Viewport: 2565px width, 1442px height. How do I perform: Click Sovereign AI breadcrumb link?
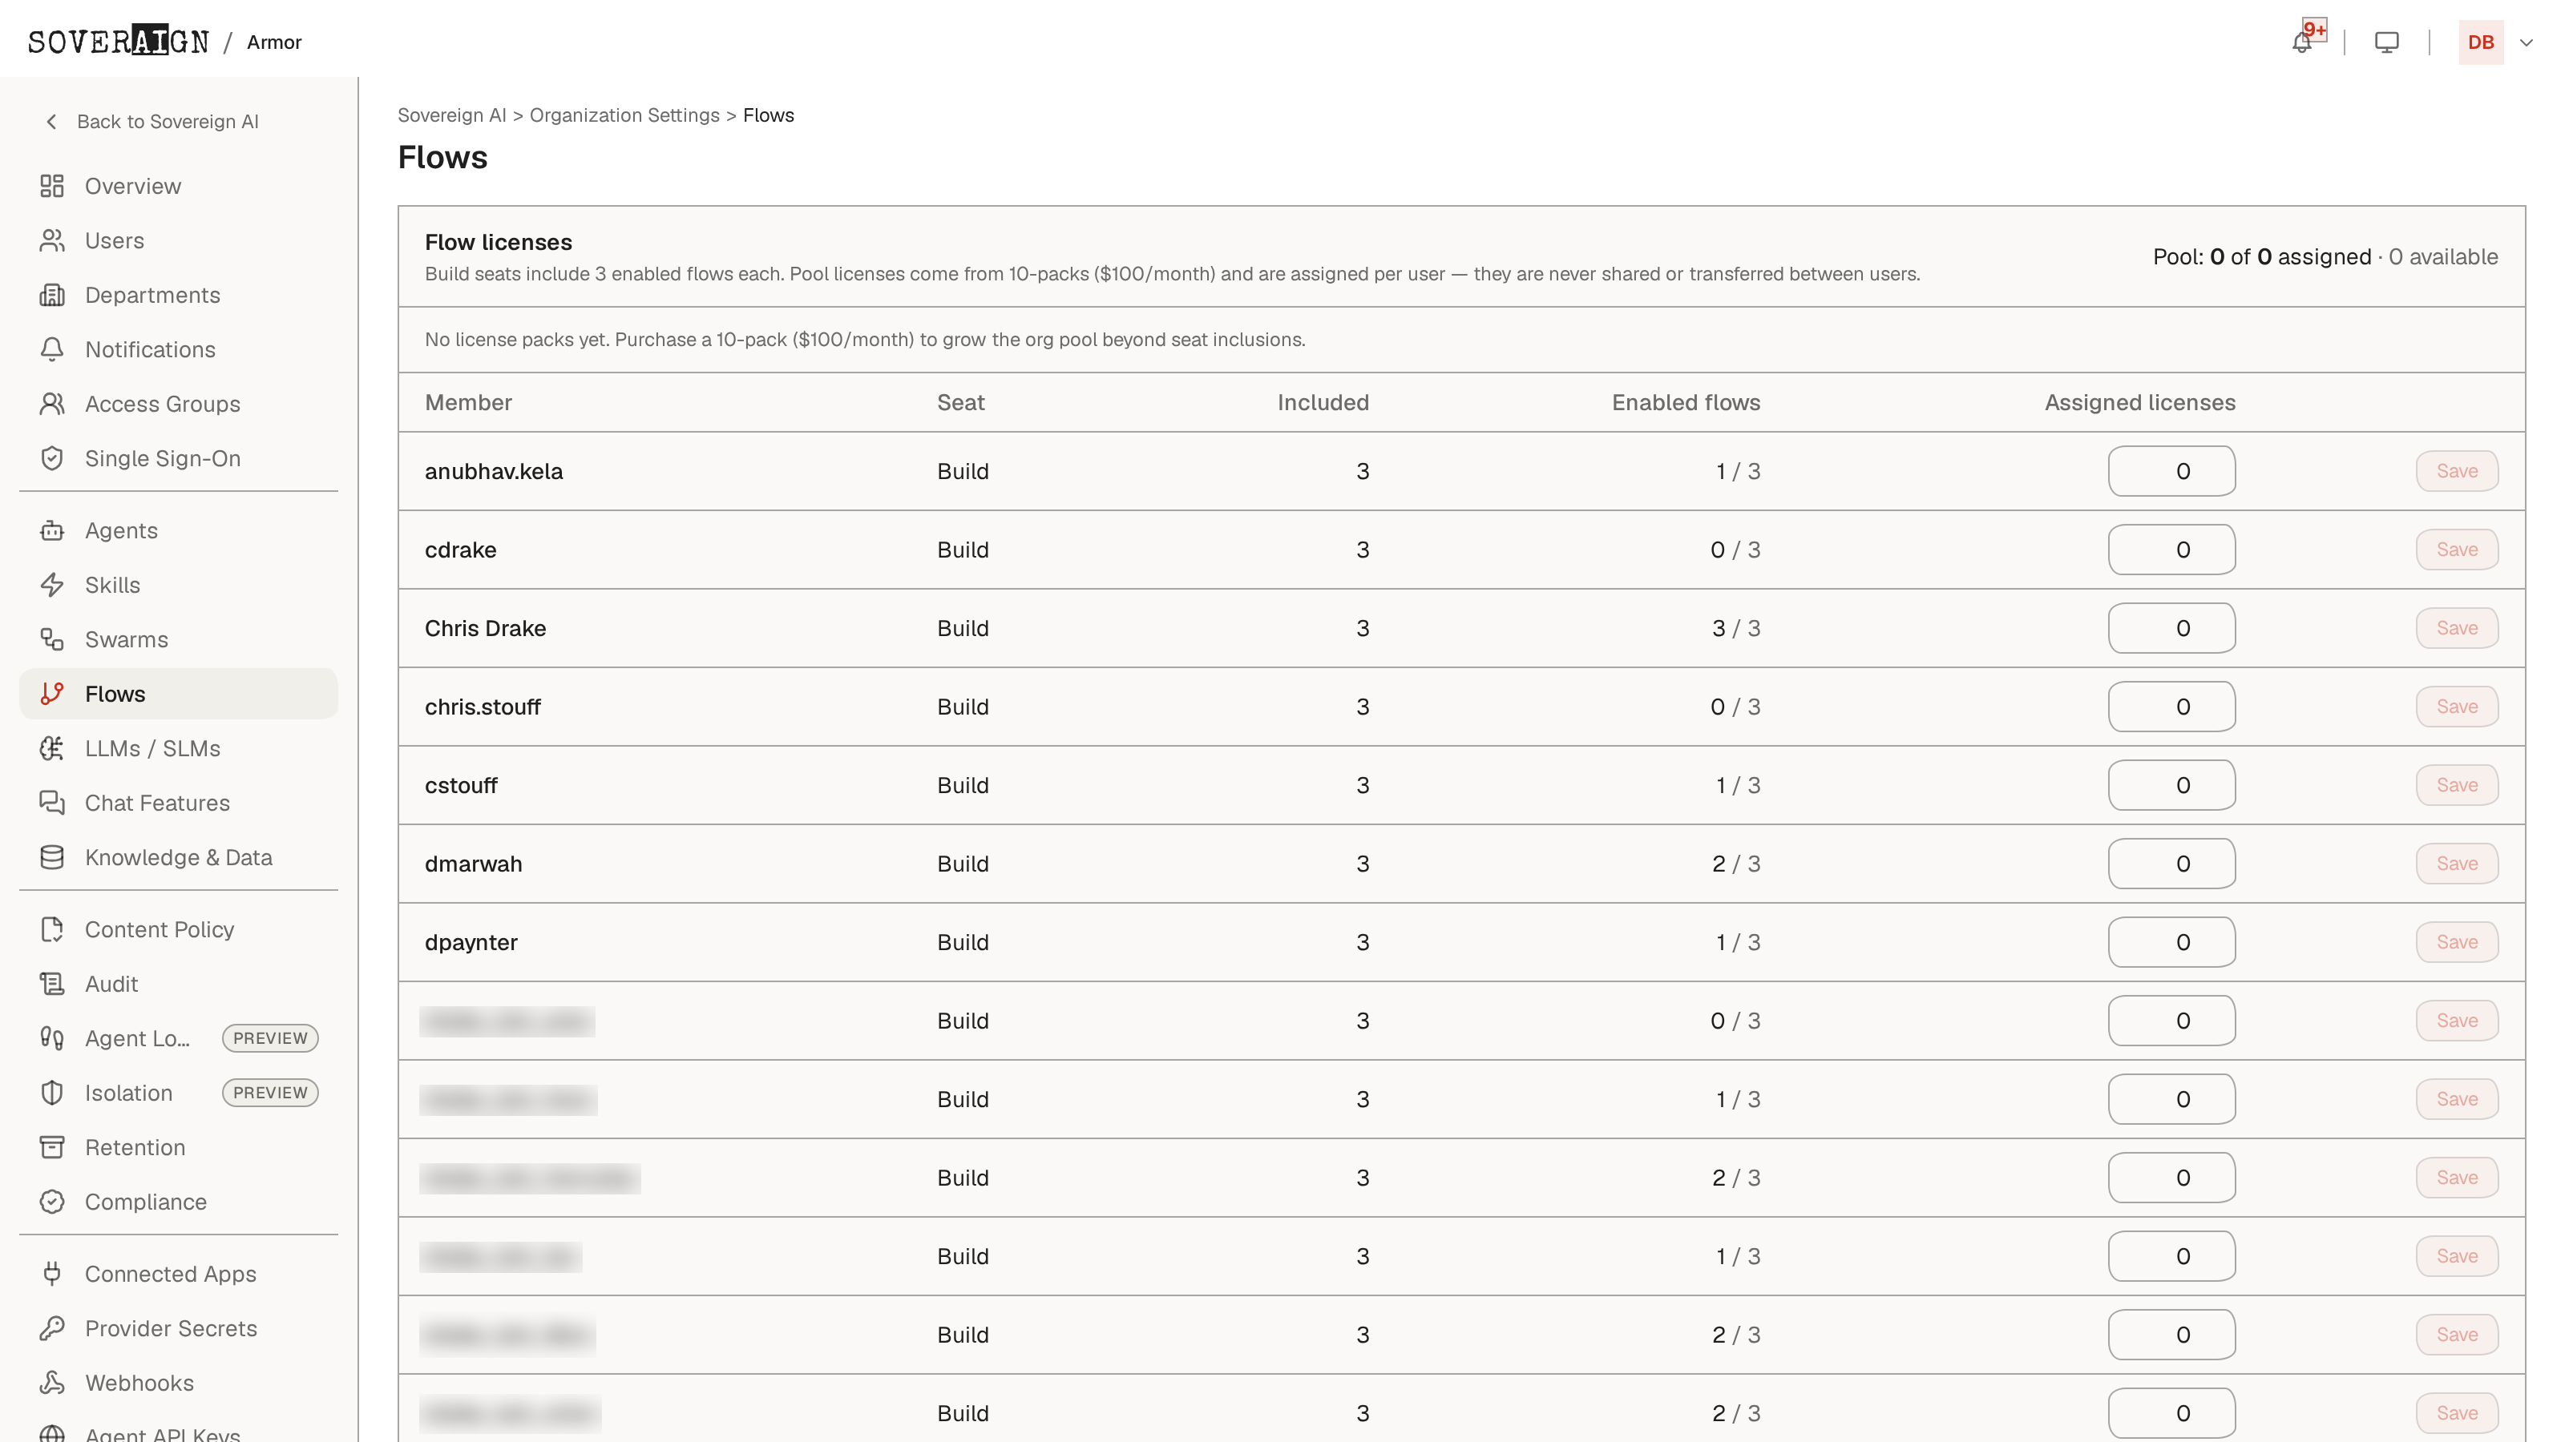[x=452, y=115]
